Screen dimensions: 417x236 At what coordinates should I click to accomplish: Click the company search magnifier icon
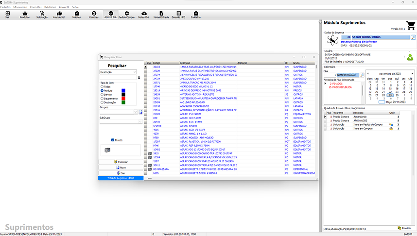point(413,37)
